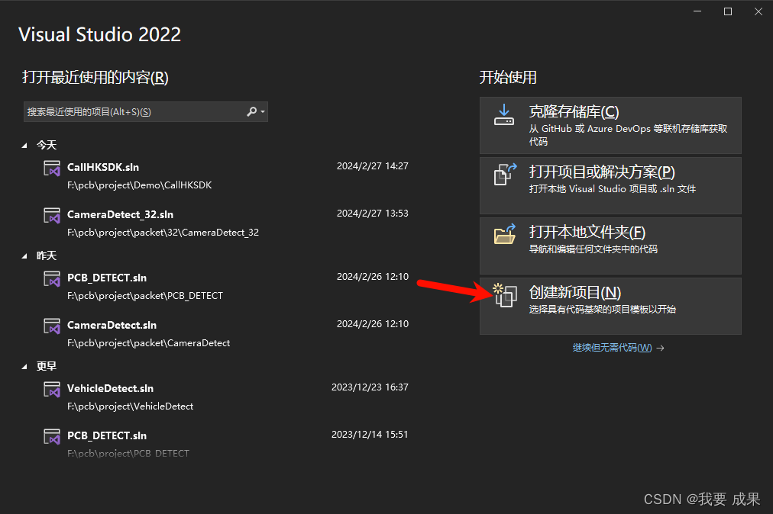773x514 pixels.
Task: Click the CameraDetect_32.sln solution icon
Action: (52, 216)
